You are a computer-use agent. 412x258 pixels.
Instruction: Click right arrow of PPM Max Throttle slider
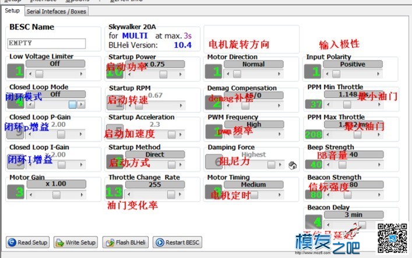(379, 135)
